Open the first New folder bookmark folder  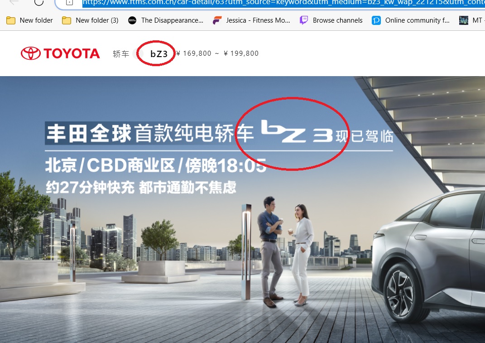click(30, 20)
